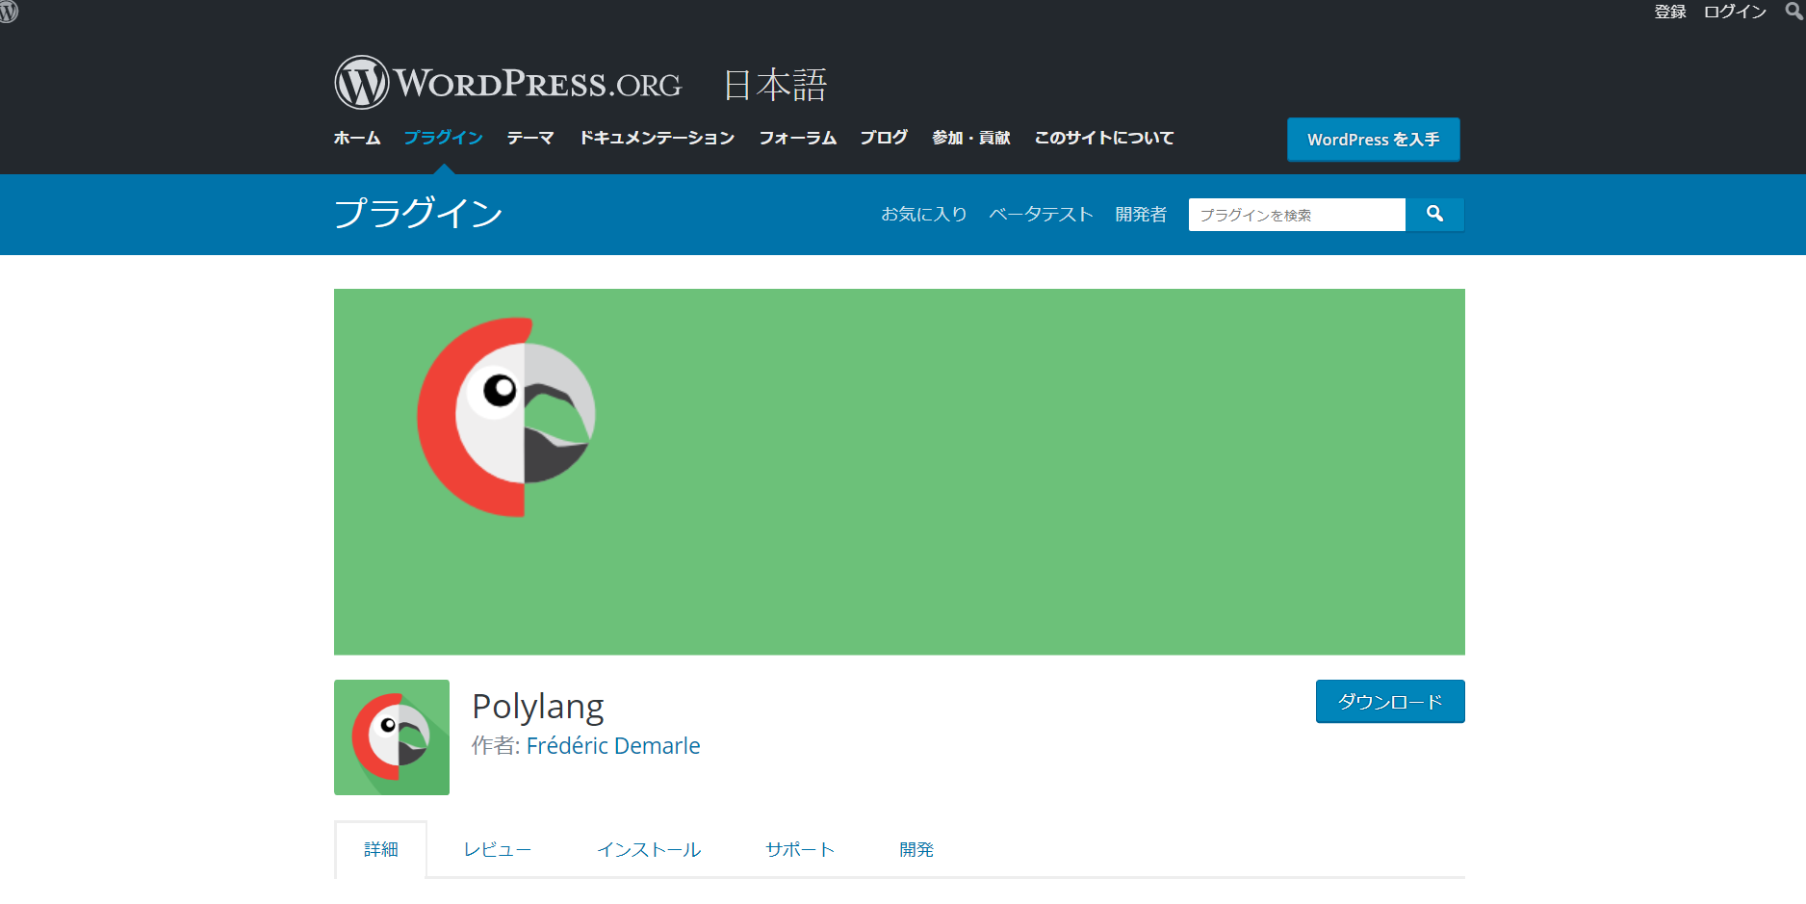Click the ログイン link
The width and height of the screenshot is (1806, 904).
(1735, 12)
